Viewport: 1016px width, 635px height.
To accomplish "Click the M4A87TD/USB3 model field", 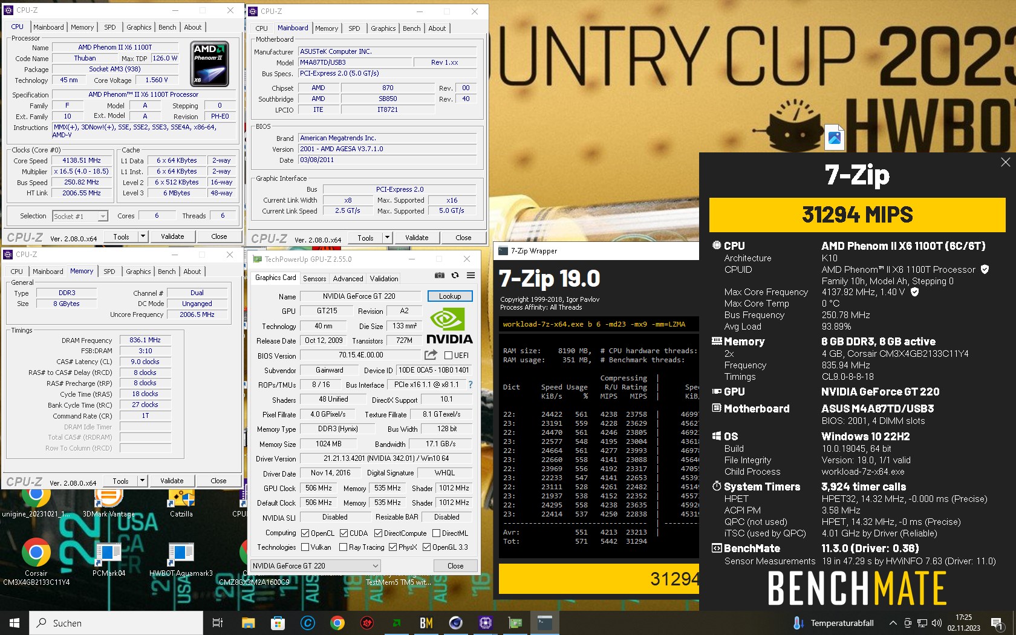I will click(x=354, y=62).
